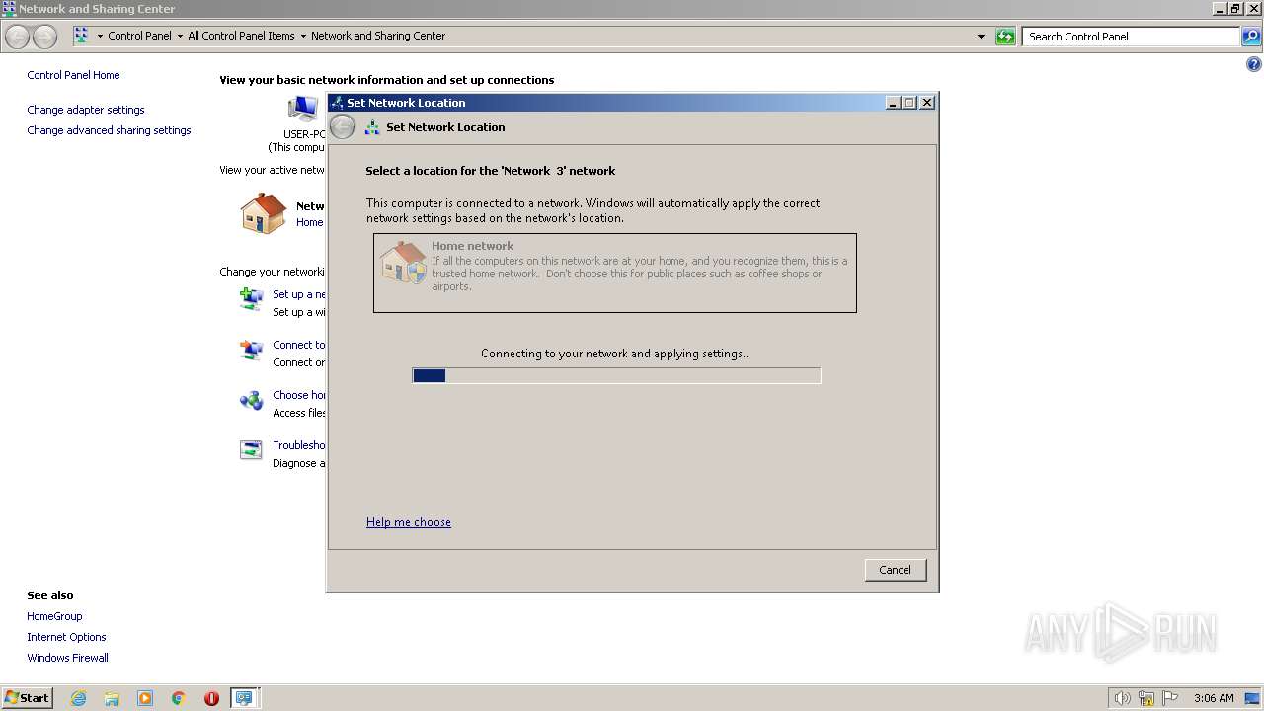
Task: Click the 'Set up a new connection' icon
Action: 251,298
